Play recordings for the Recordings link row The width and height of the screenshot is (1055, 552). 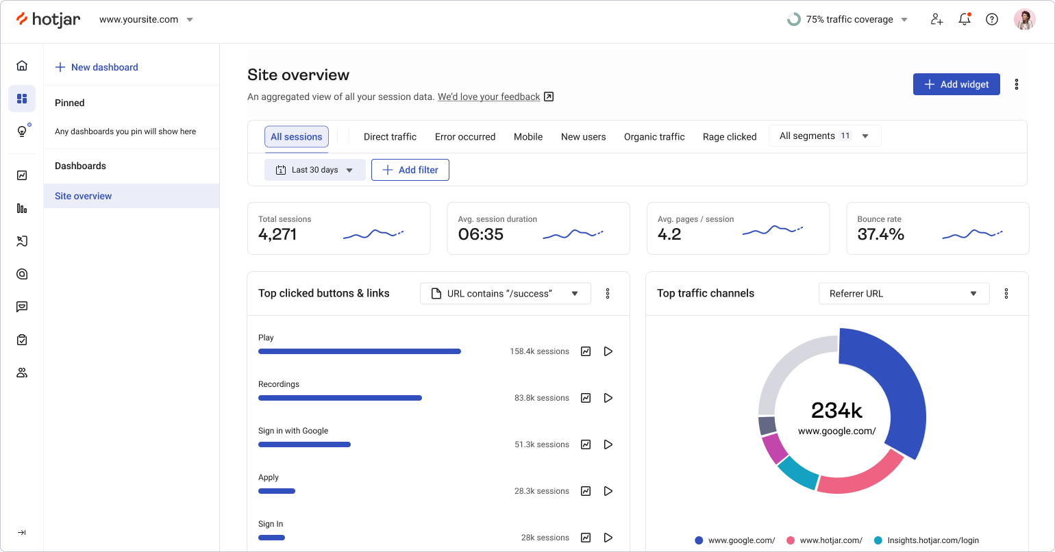pyautogui.click(x=608, y=397)
